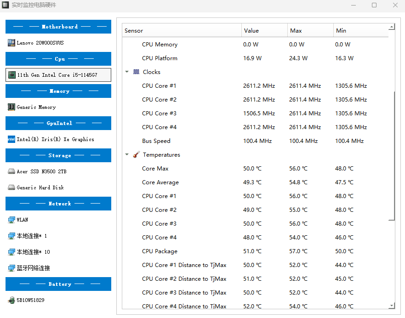Image resolution: width=405 pixels, height=318 pixels.
Task: Click the Intel Iris Xe Graphics logo icon
Action: 11,139
